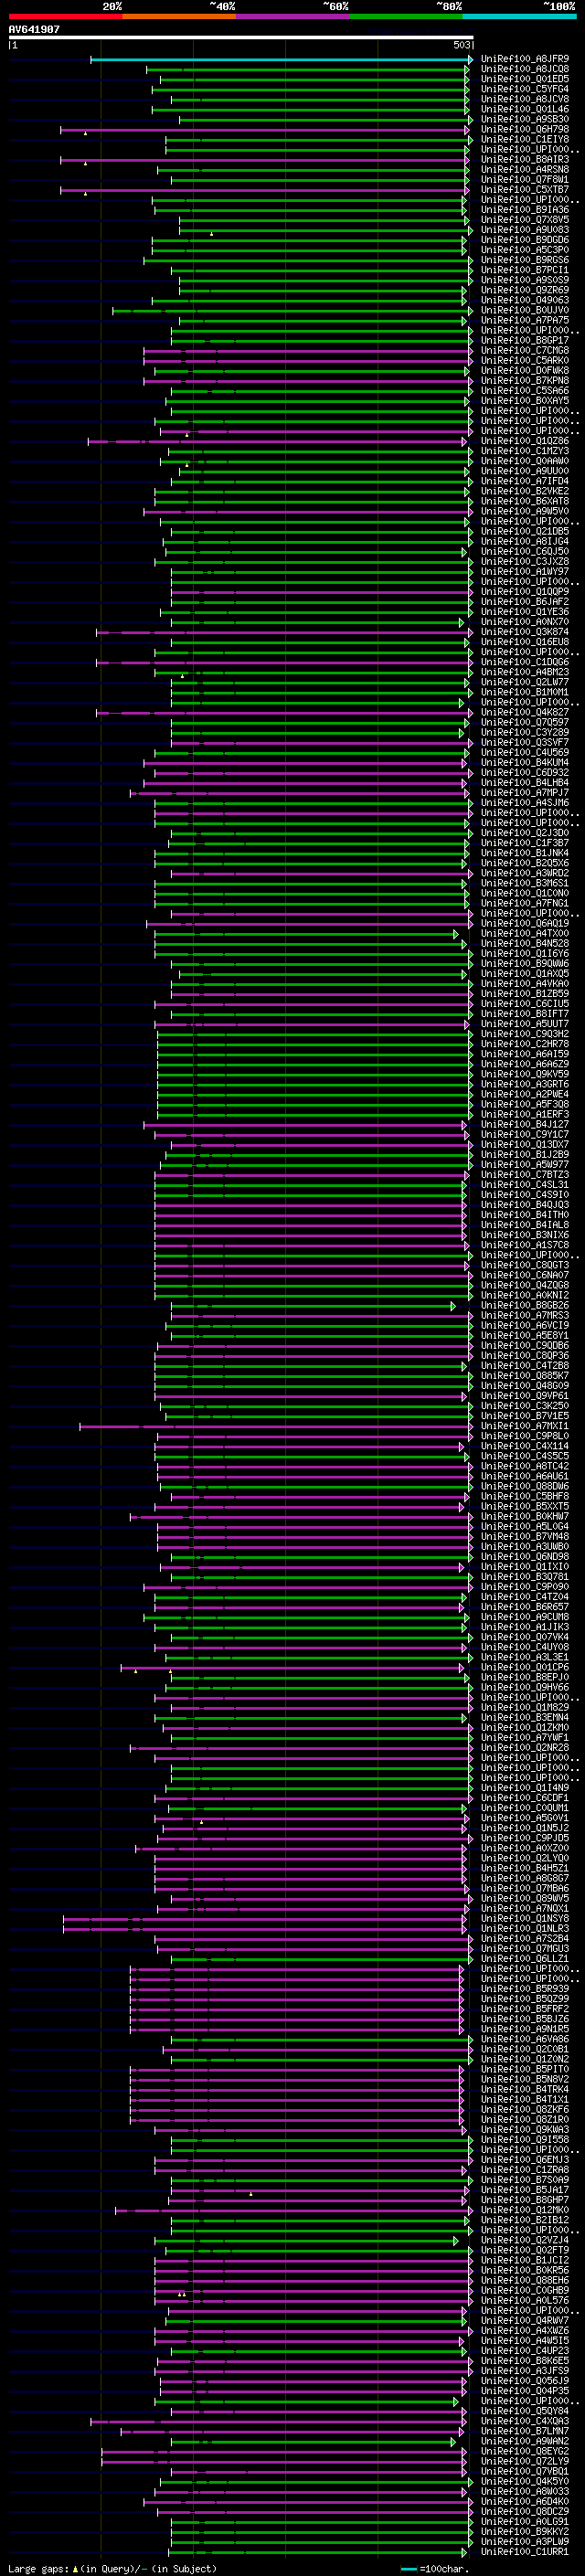Screen dimensions: 585x2576
Task: Select hit UniRef100_C5YFG4
Action: 525,89
